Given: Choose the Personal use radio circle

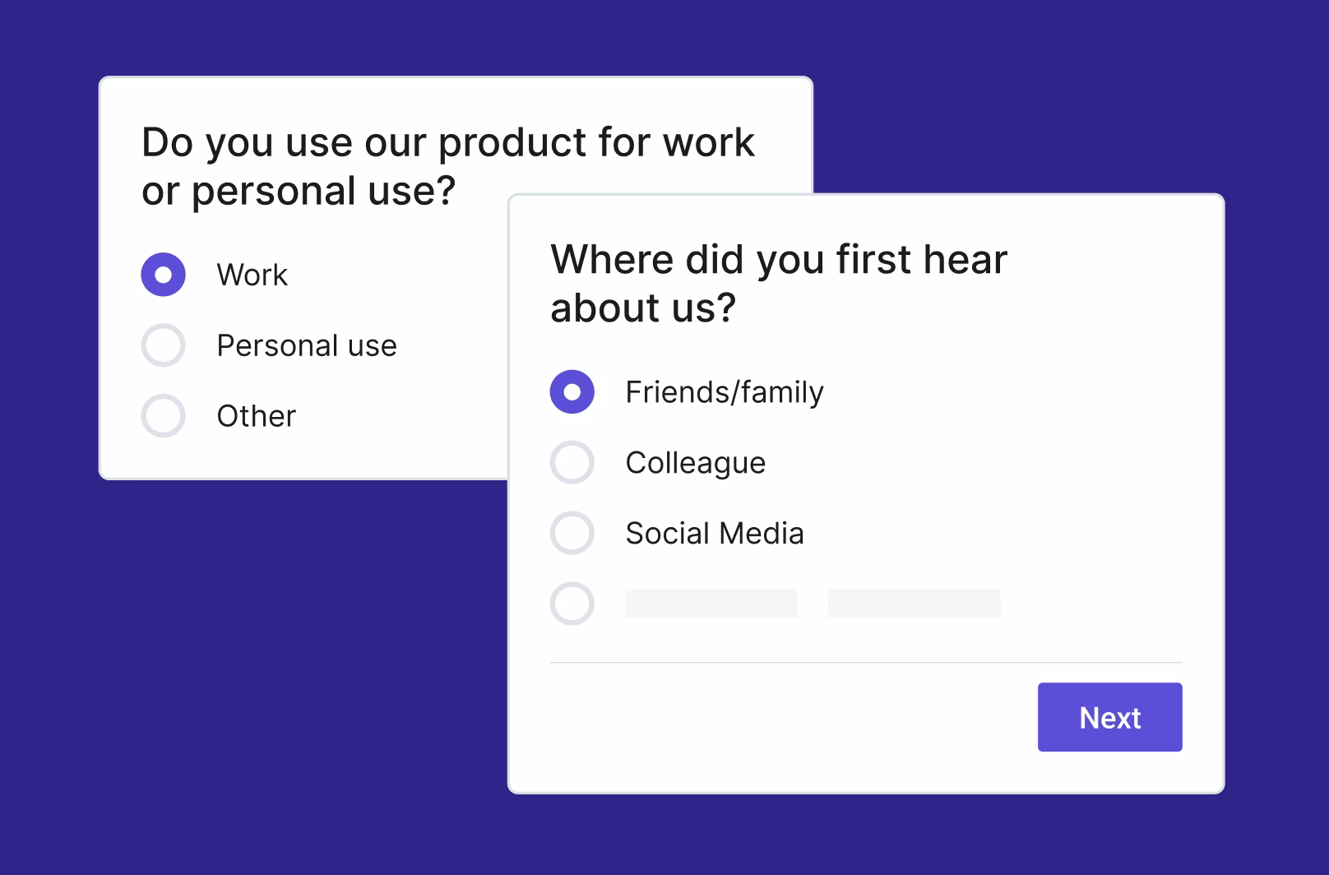Looking at the screenshot, I should tap(163, 345).
